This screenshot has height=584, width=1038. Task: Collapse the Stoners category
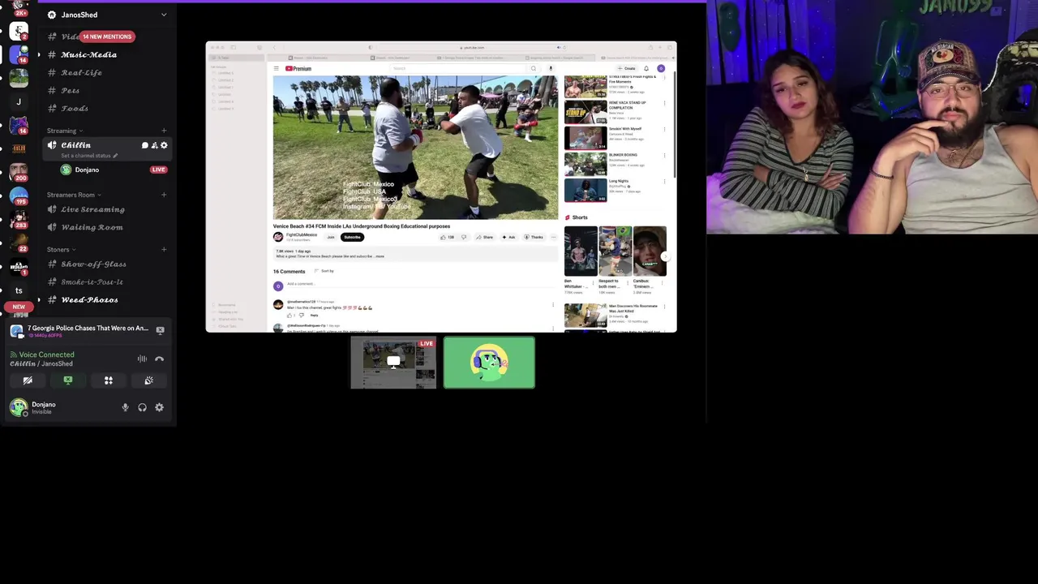click(61, 249)
